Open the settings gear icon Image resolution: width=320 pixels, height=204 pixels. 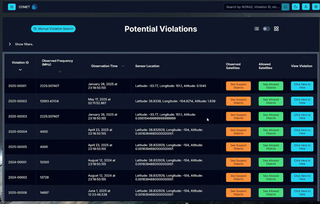coord(316,7)
